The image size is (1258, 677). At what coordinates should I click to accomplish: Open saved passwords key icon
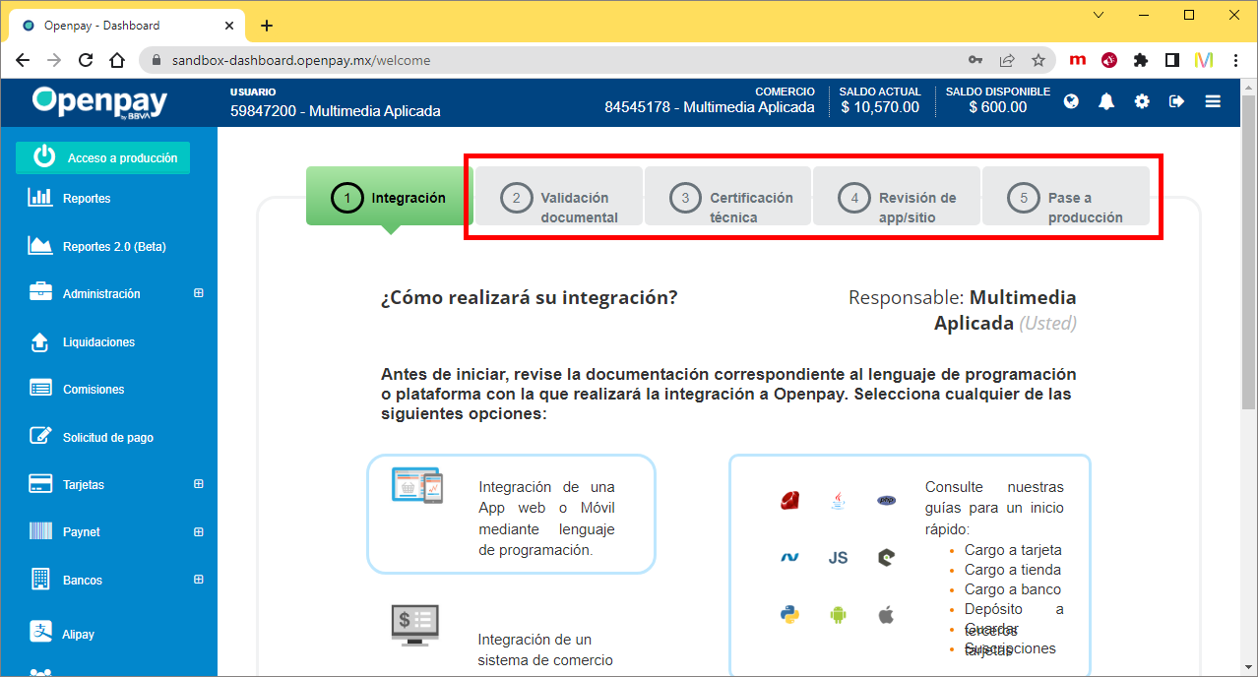click(x=975, y=60)
